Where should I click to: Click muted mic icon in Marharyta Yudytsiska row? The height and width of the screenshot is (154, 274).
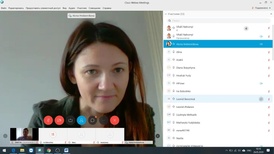click(269, 123)
